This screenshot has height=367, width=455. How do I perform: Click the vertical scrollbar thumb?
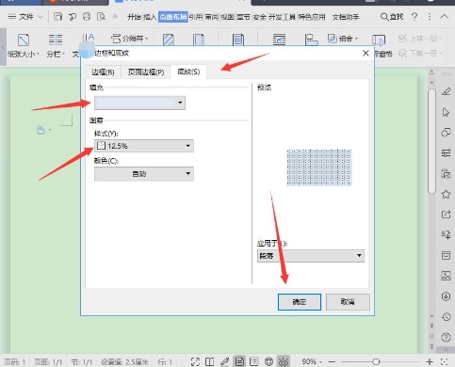(431, 141)
